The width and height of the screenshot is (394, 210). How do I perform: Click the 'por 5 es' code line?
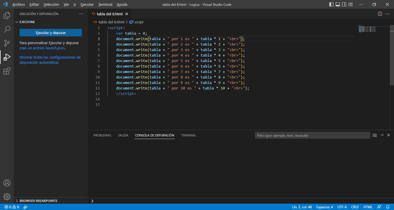(x=180, y=61)
